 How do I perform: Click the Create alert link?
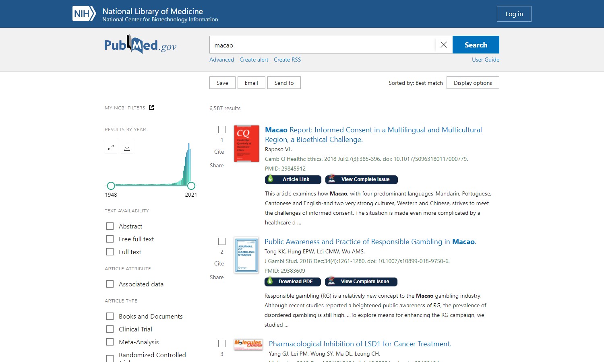[254, 60]
